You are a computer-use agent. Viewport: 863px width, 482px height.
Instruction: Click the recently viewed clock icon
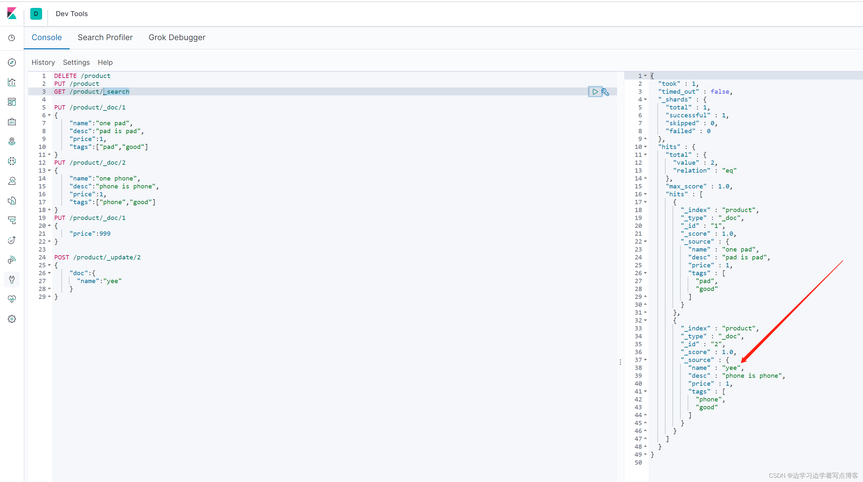tap(12, 37)
